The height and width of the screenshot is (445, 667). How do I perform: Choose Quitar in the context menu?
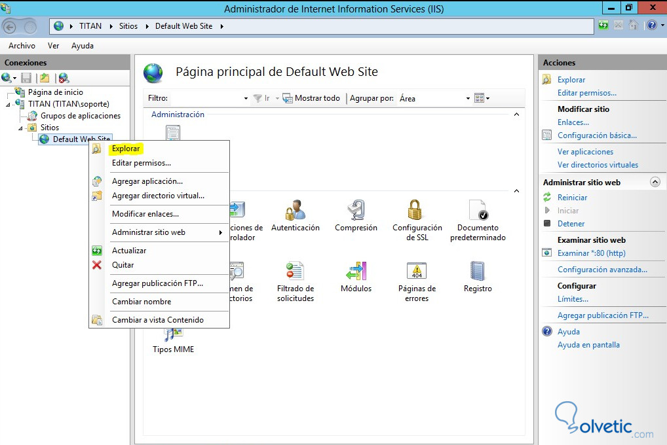tap(123, 265)
